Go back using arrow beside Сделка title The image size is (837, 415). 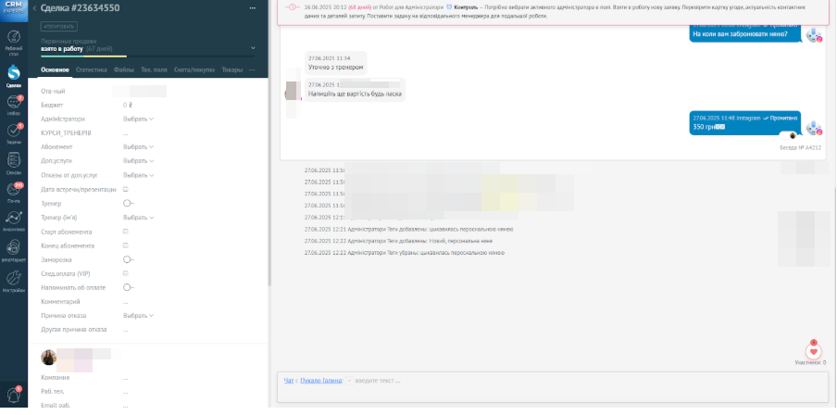[x=34, y=8]
